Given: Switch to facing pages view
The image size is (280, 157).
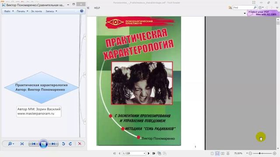Looking at the screenshot, I should 223,153.
